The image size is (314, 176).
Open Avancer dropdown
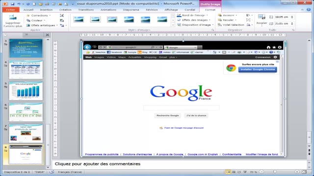point(228,15)
